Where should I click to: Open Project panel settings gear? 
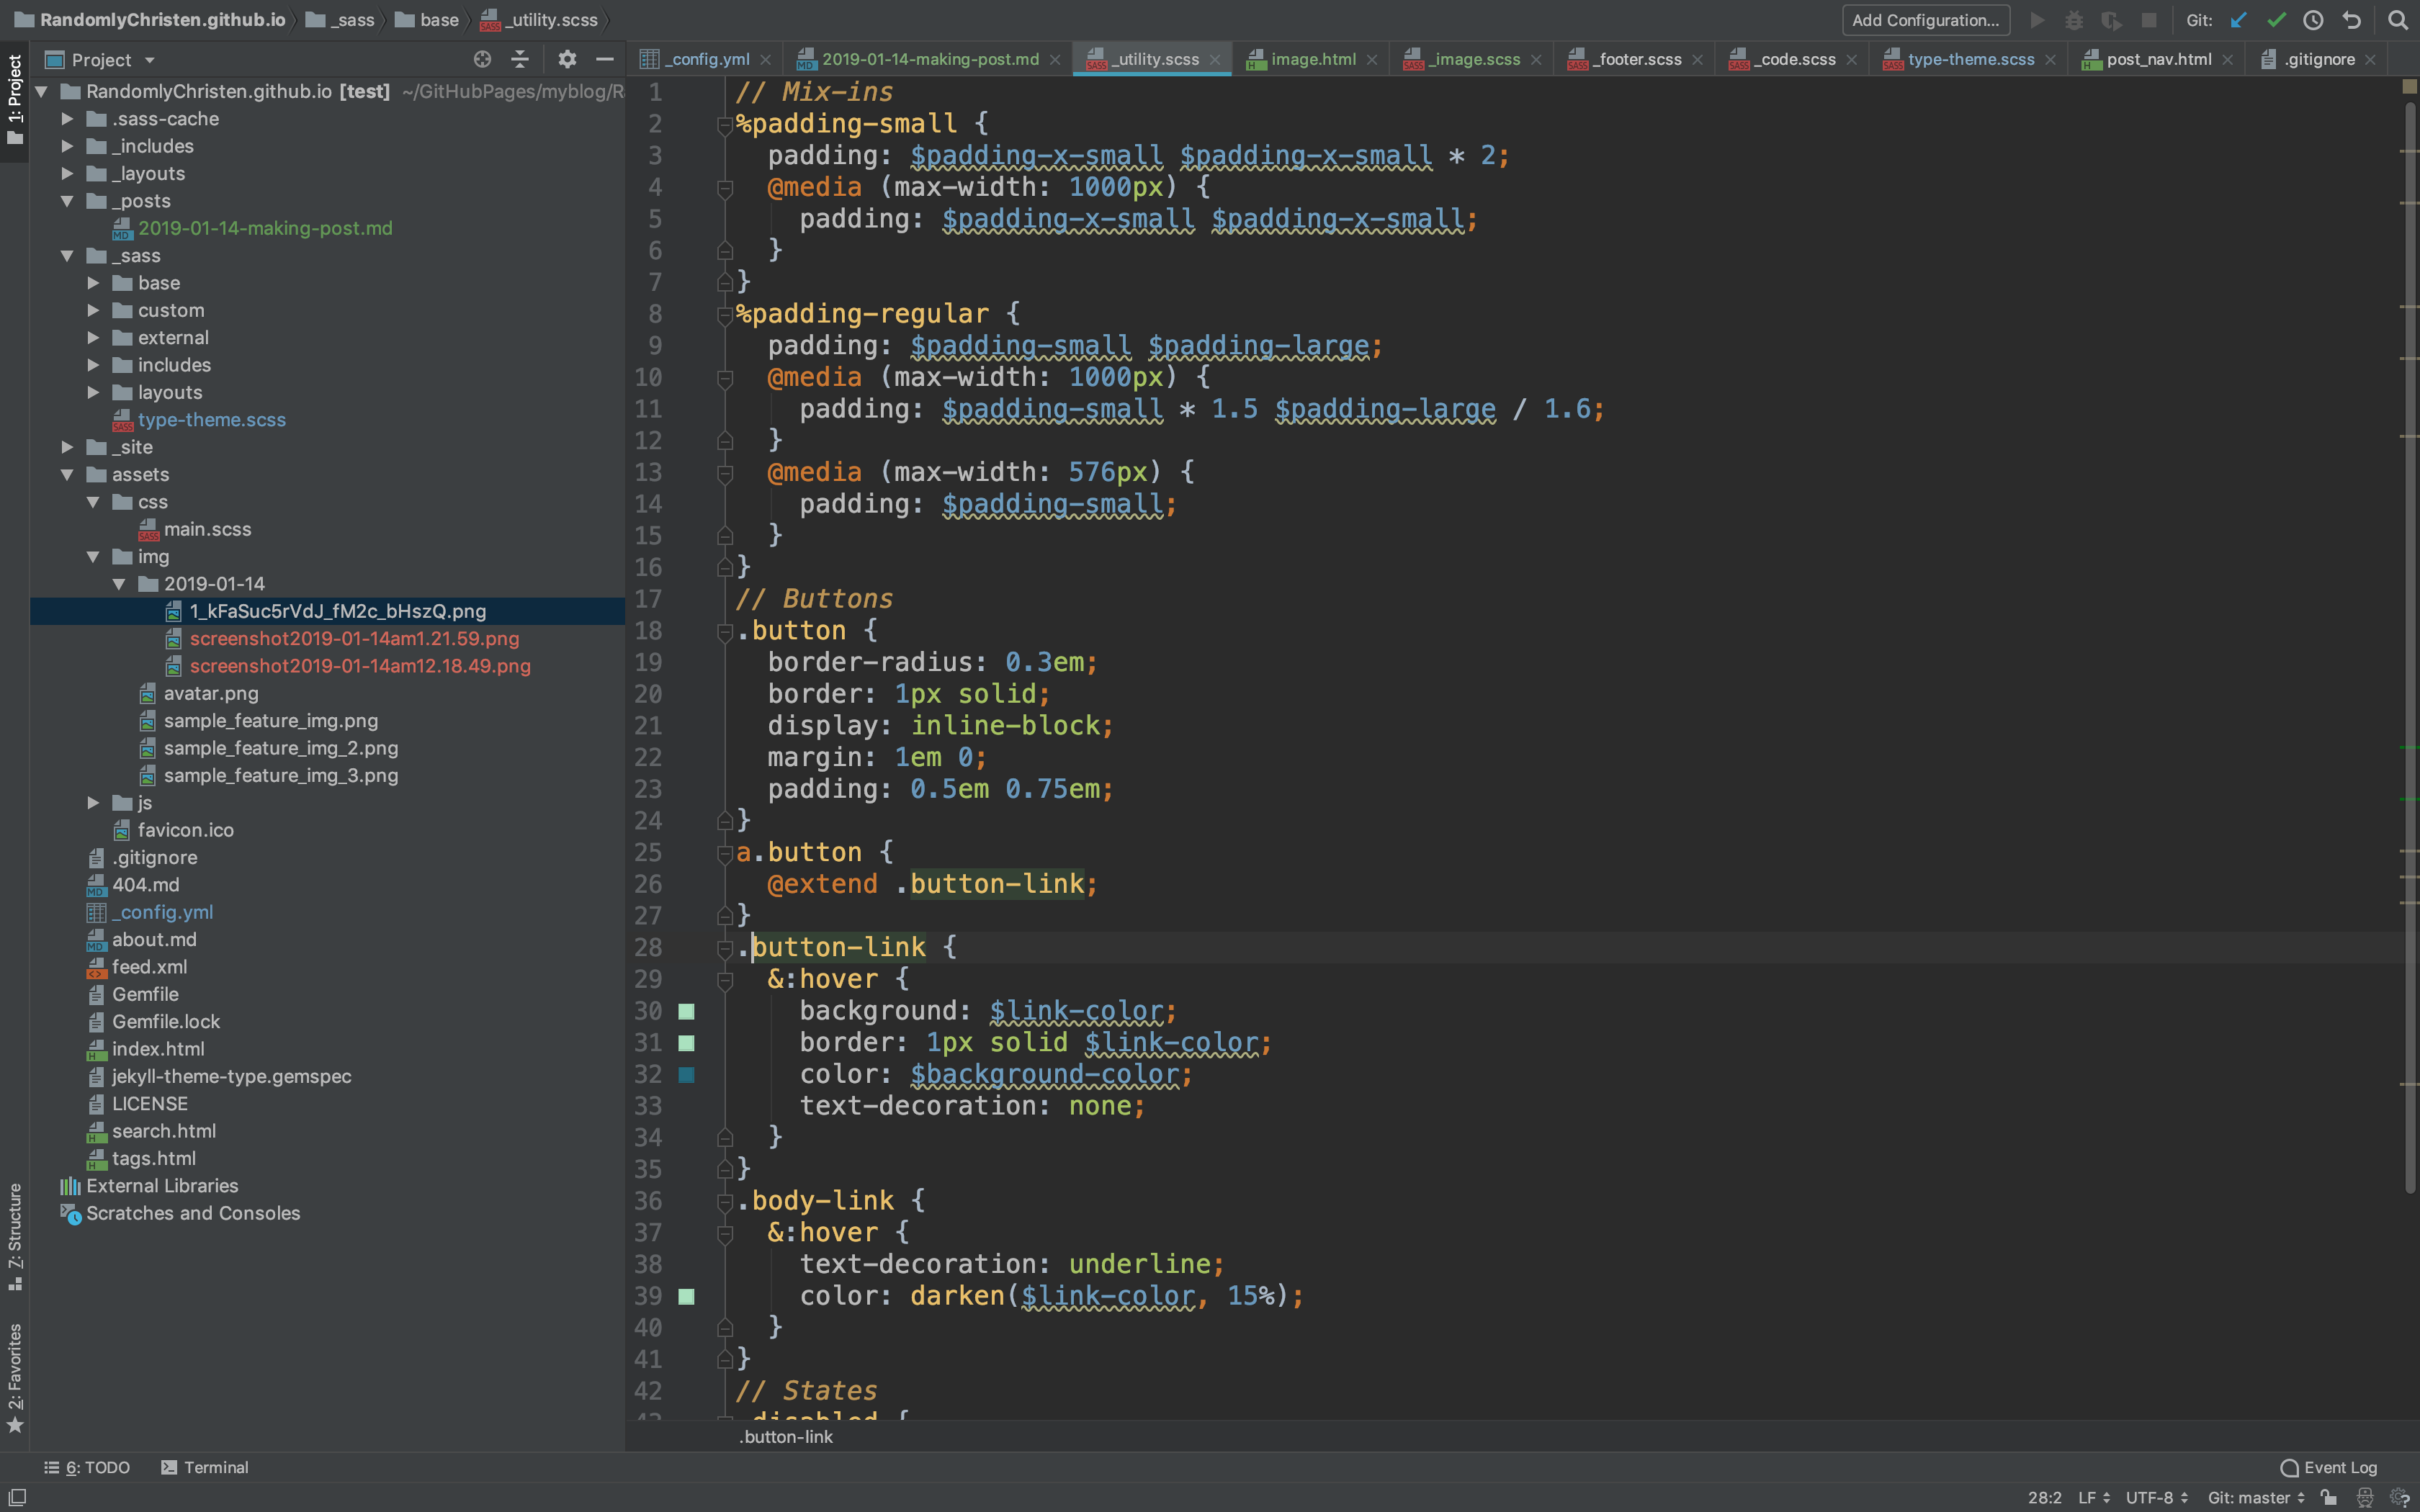(x=567, y=59)
